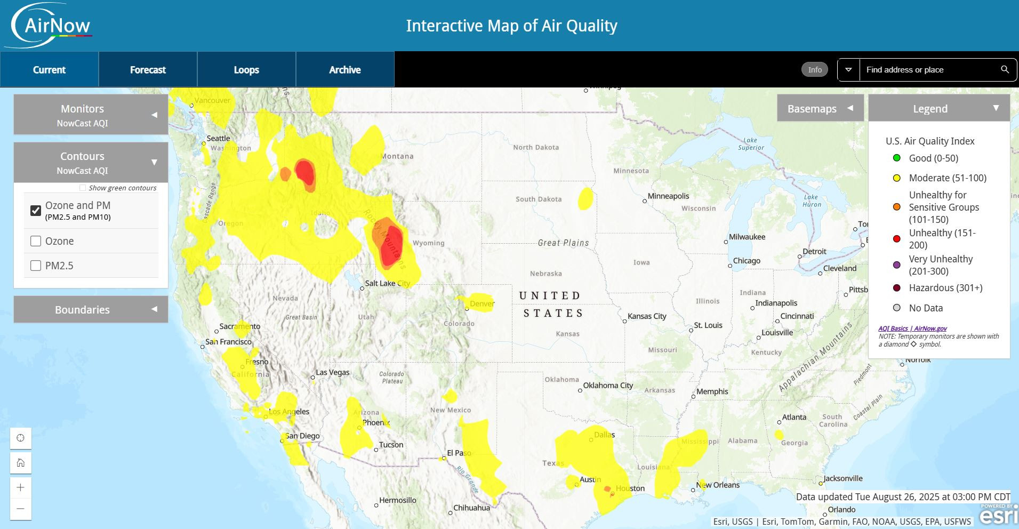Open the AQI Basics | AirNow.gov link
This screenshot has height=529, width=1019.
pyautogui.click(x=913, y=328)
